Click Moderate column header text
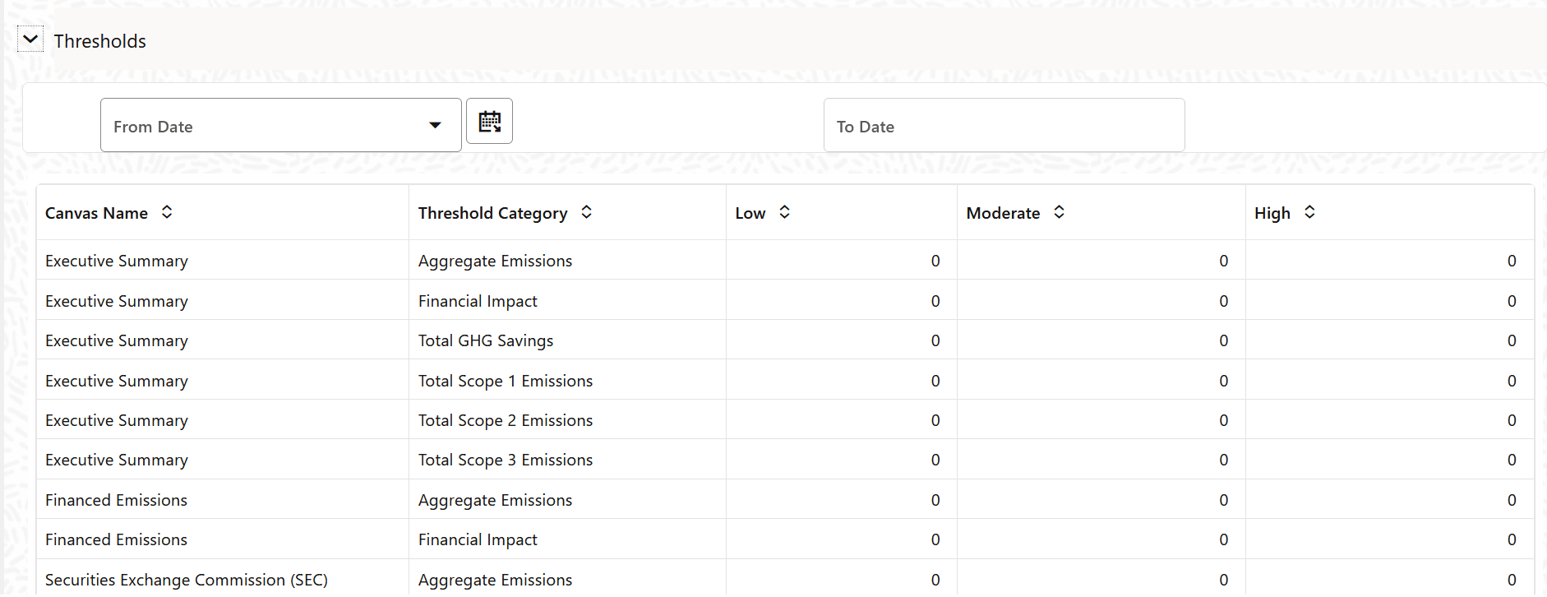1547x597 pixels. tap(1003, 213)
